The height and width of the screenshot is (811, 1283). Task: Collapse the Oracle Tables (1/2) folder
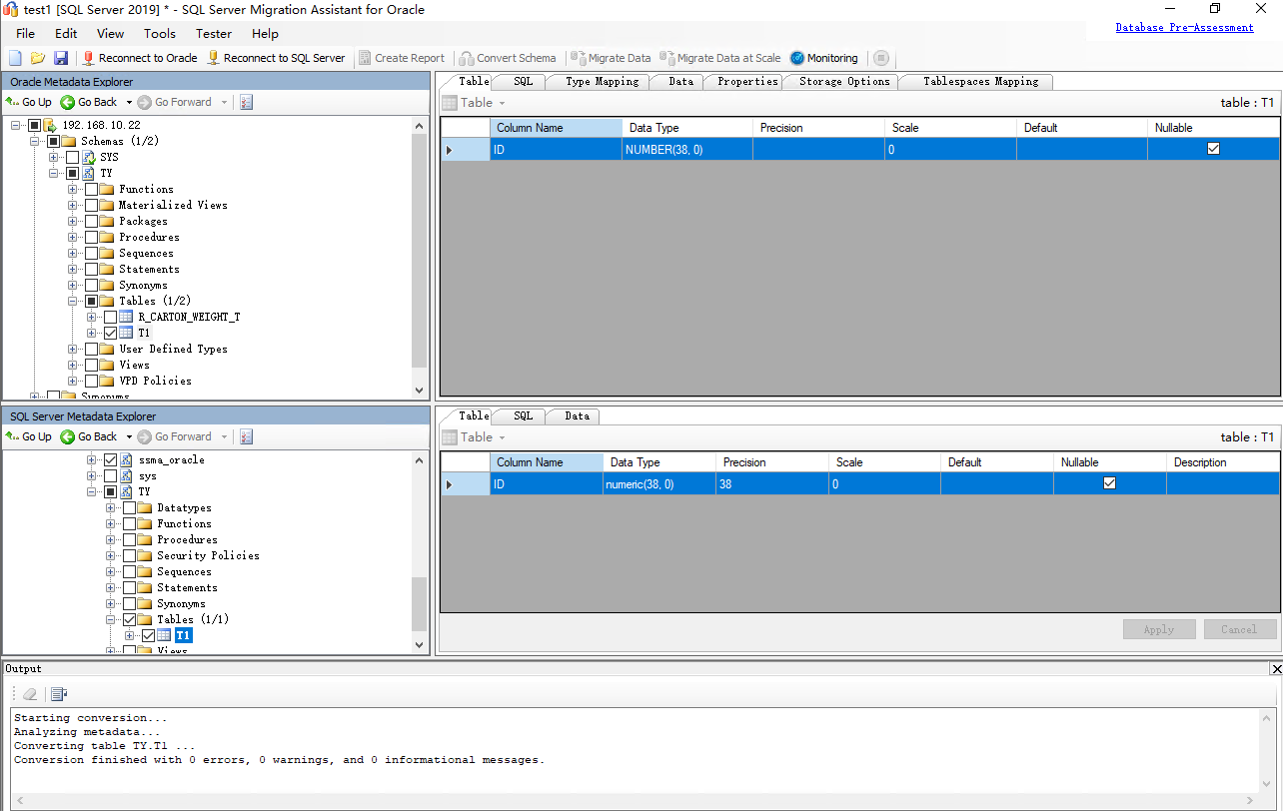click(x=73, y=301)
